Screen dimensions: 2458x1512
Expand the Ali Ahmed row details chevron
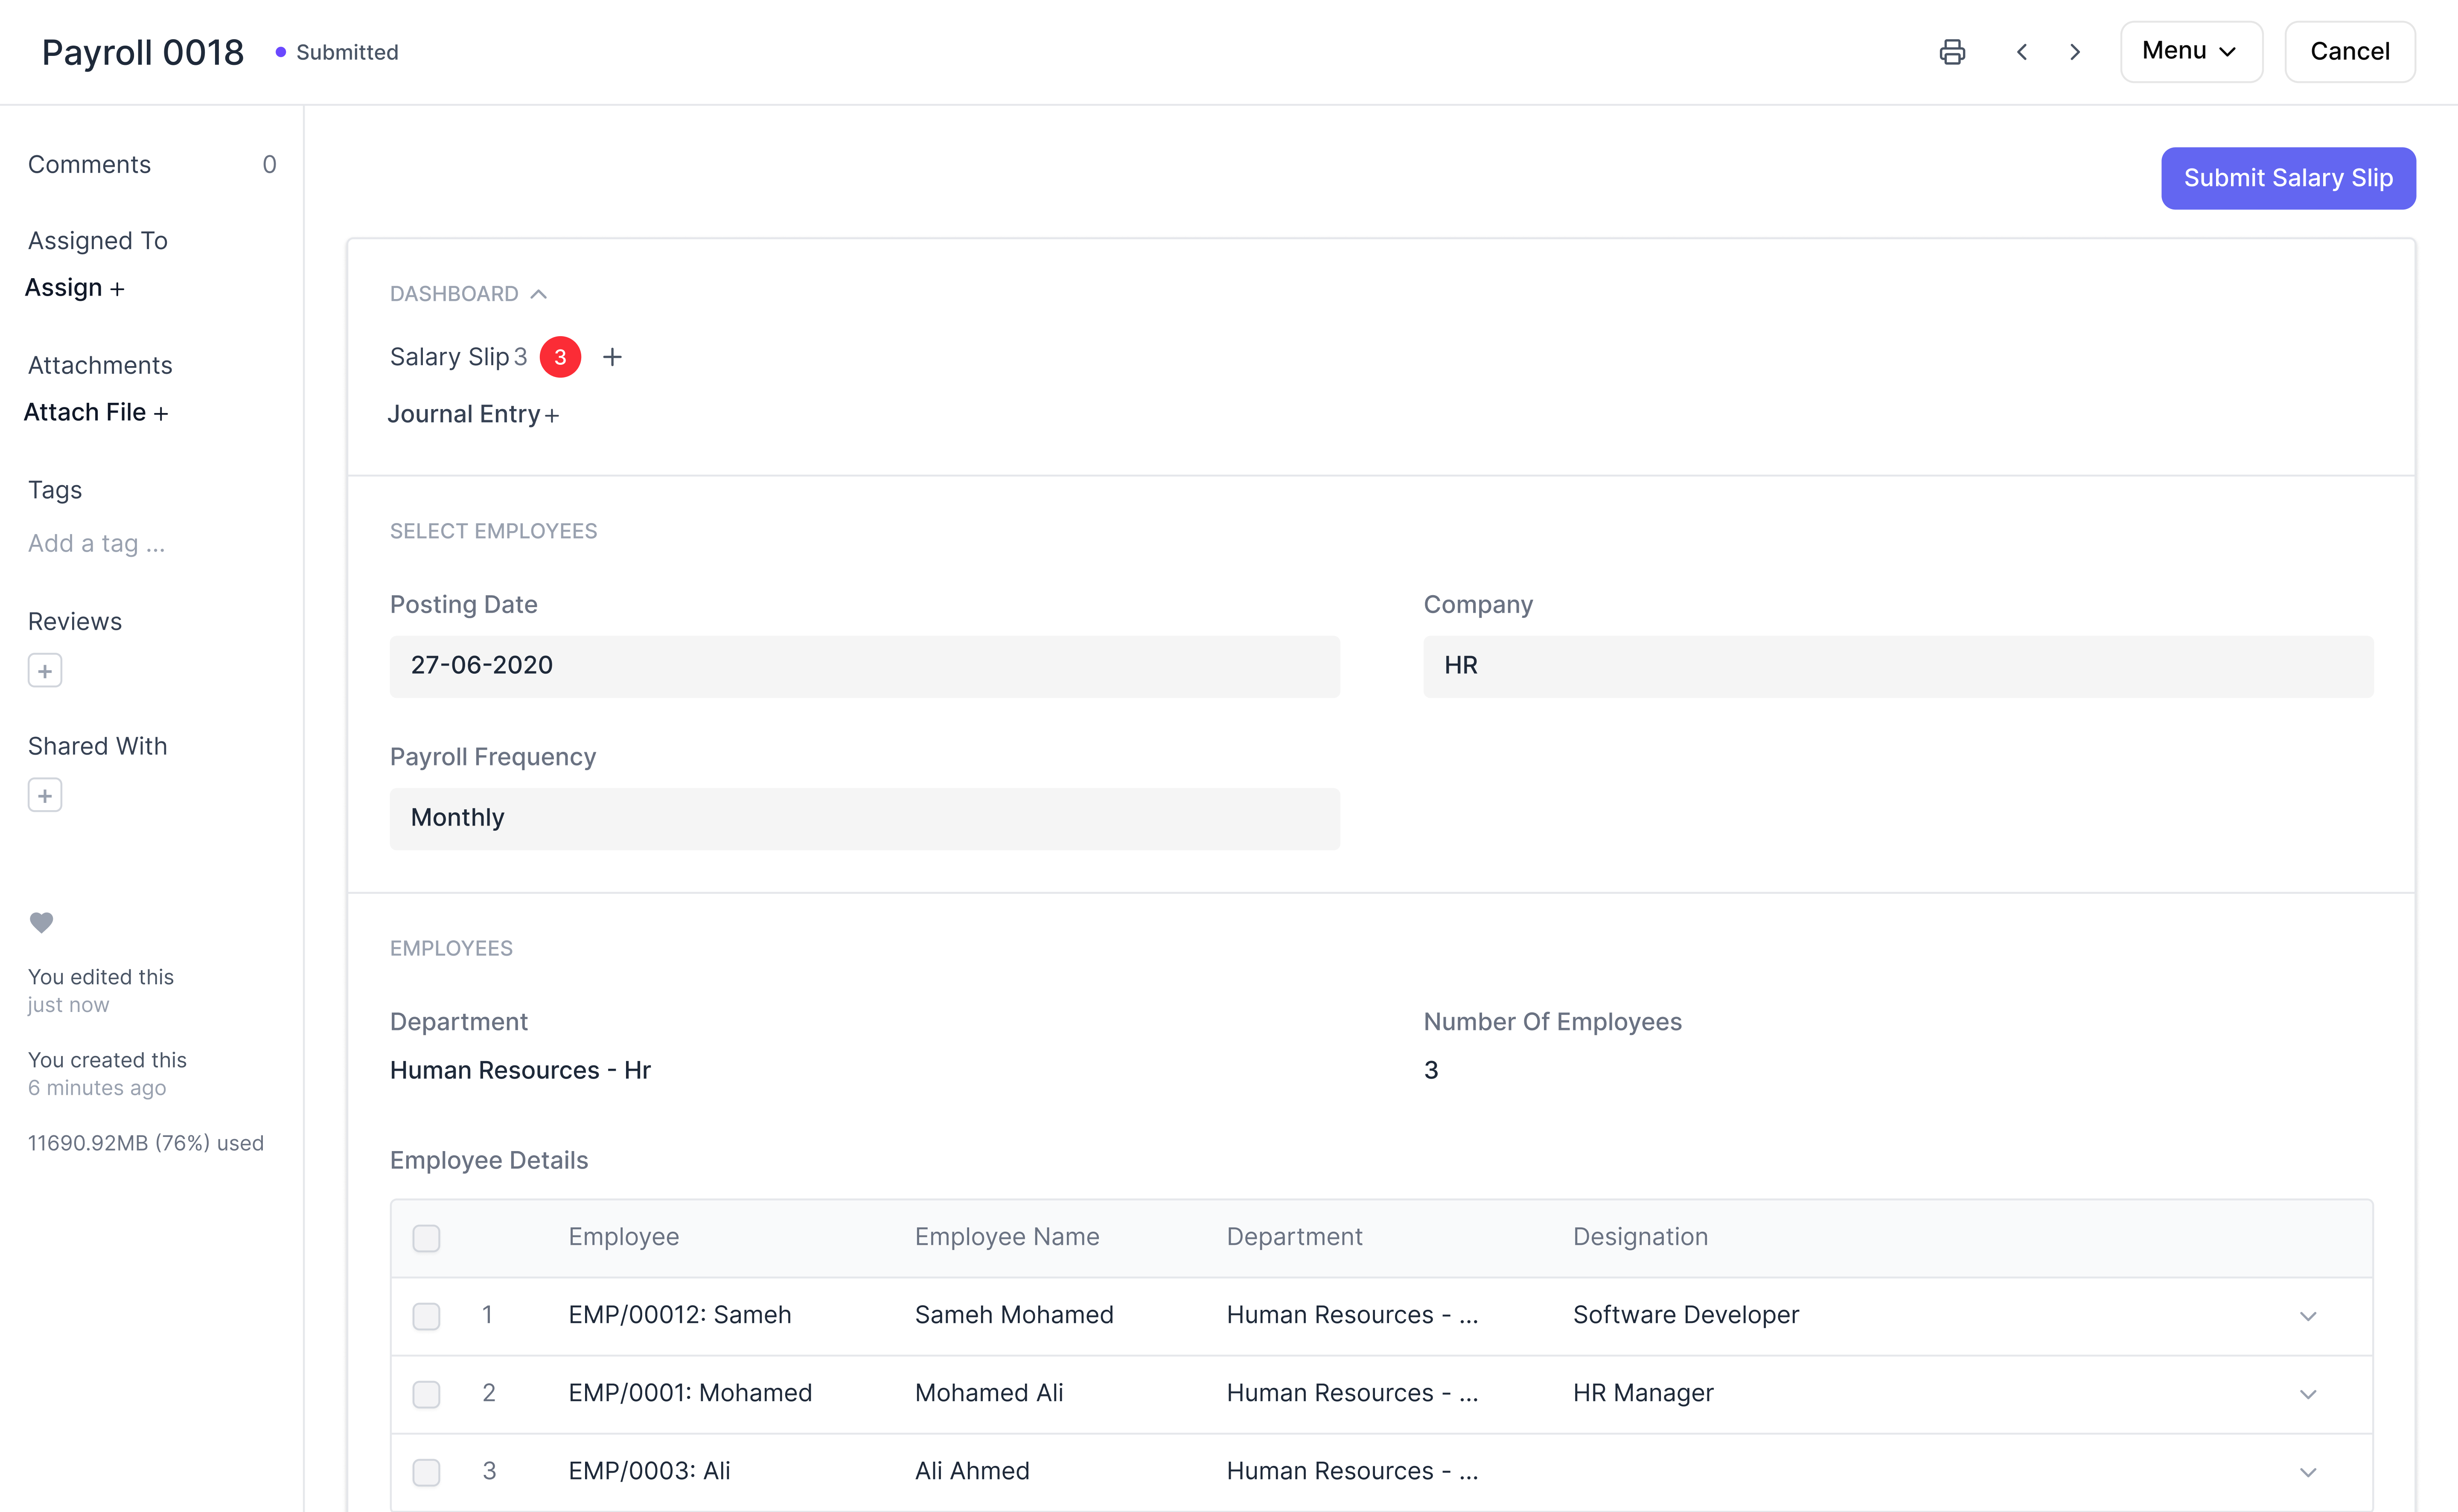[x=2308, y=1472]
